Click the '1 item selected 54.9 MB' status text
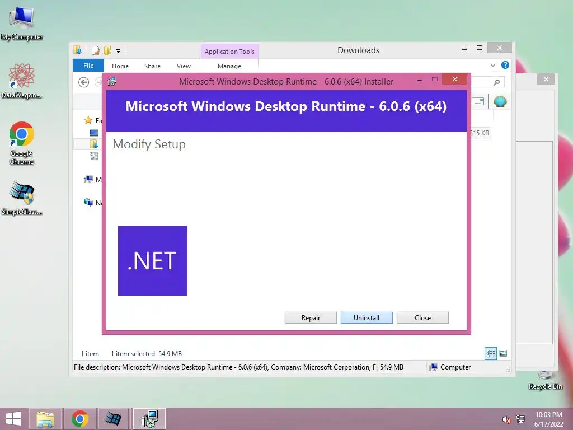This screenshot has width=573, height=430. pyautogui.click(x=146, y=354)
